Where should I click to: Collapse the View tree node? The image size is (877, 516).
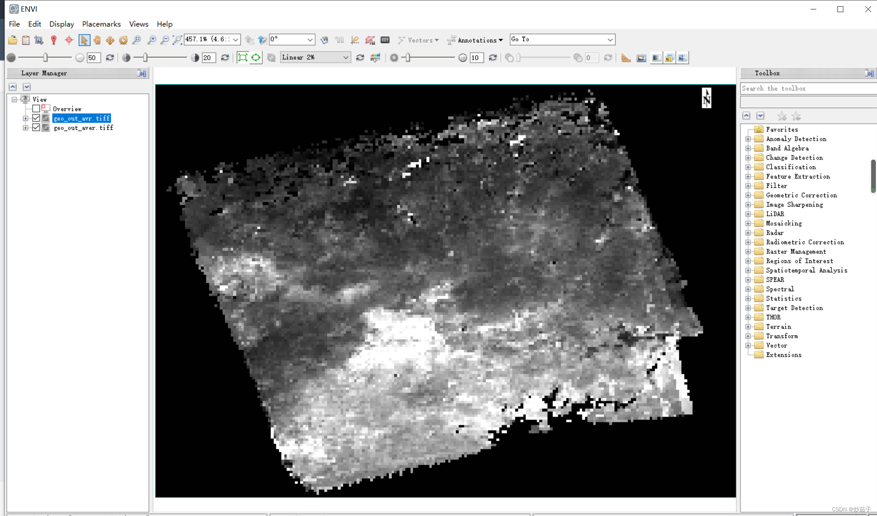click(14, 99)
